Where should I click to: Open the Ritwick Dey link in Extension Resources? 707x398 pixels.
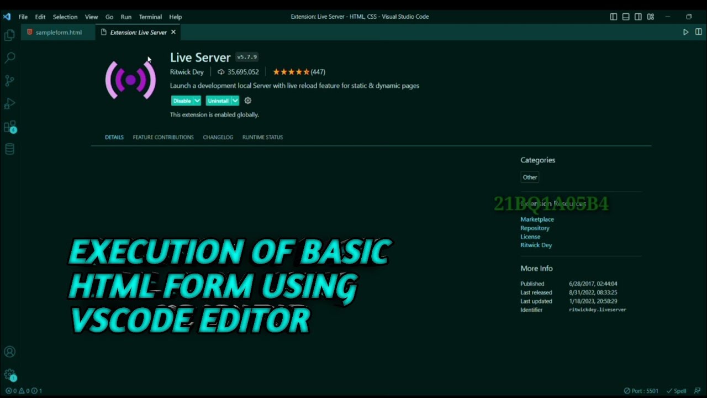tap(536, 245)
